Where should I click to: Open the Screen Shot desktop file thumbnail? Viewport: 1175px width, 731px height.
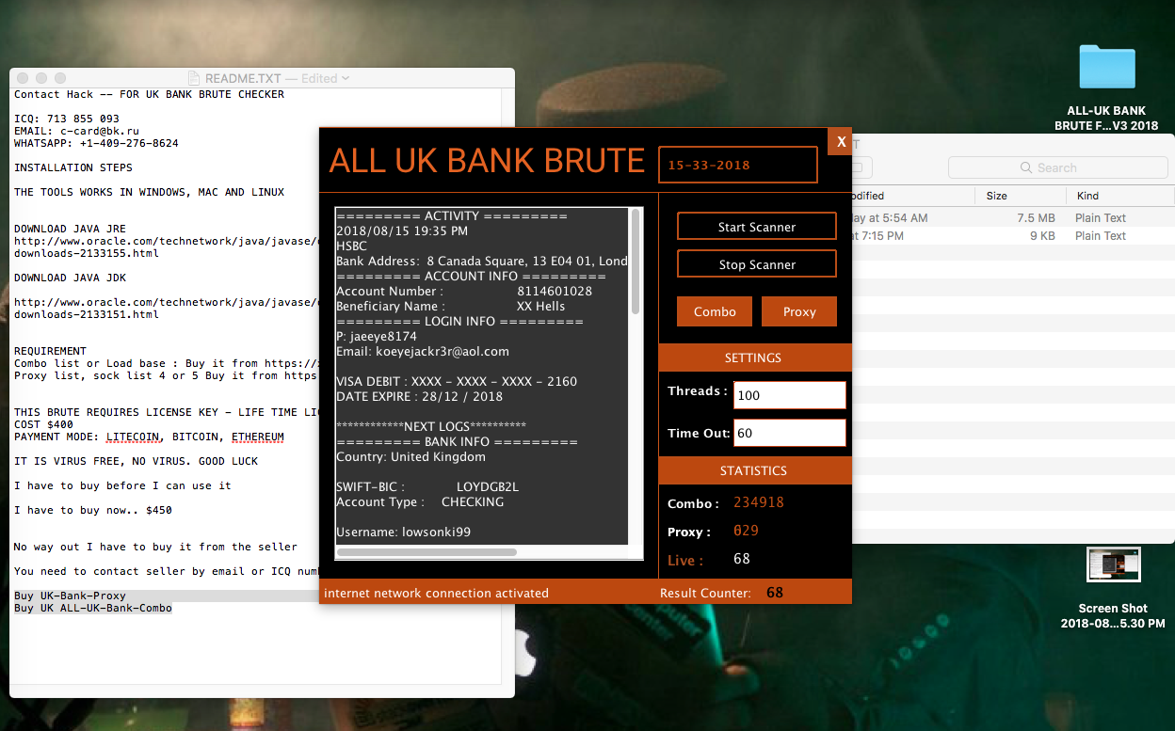1113,564
